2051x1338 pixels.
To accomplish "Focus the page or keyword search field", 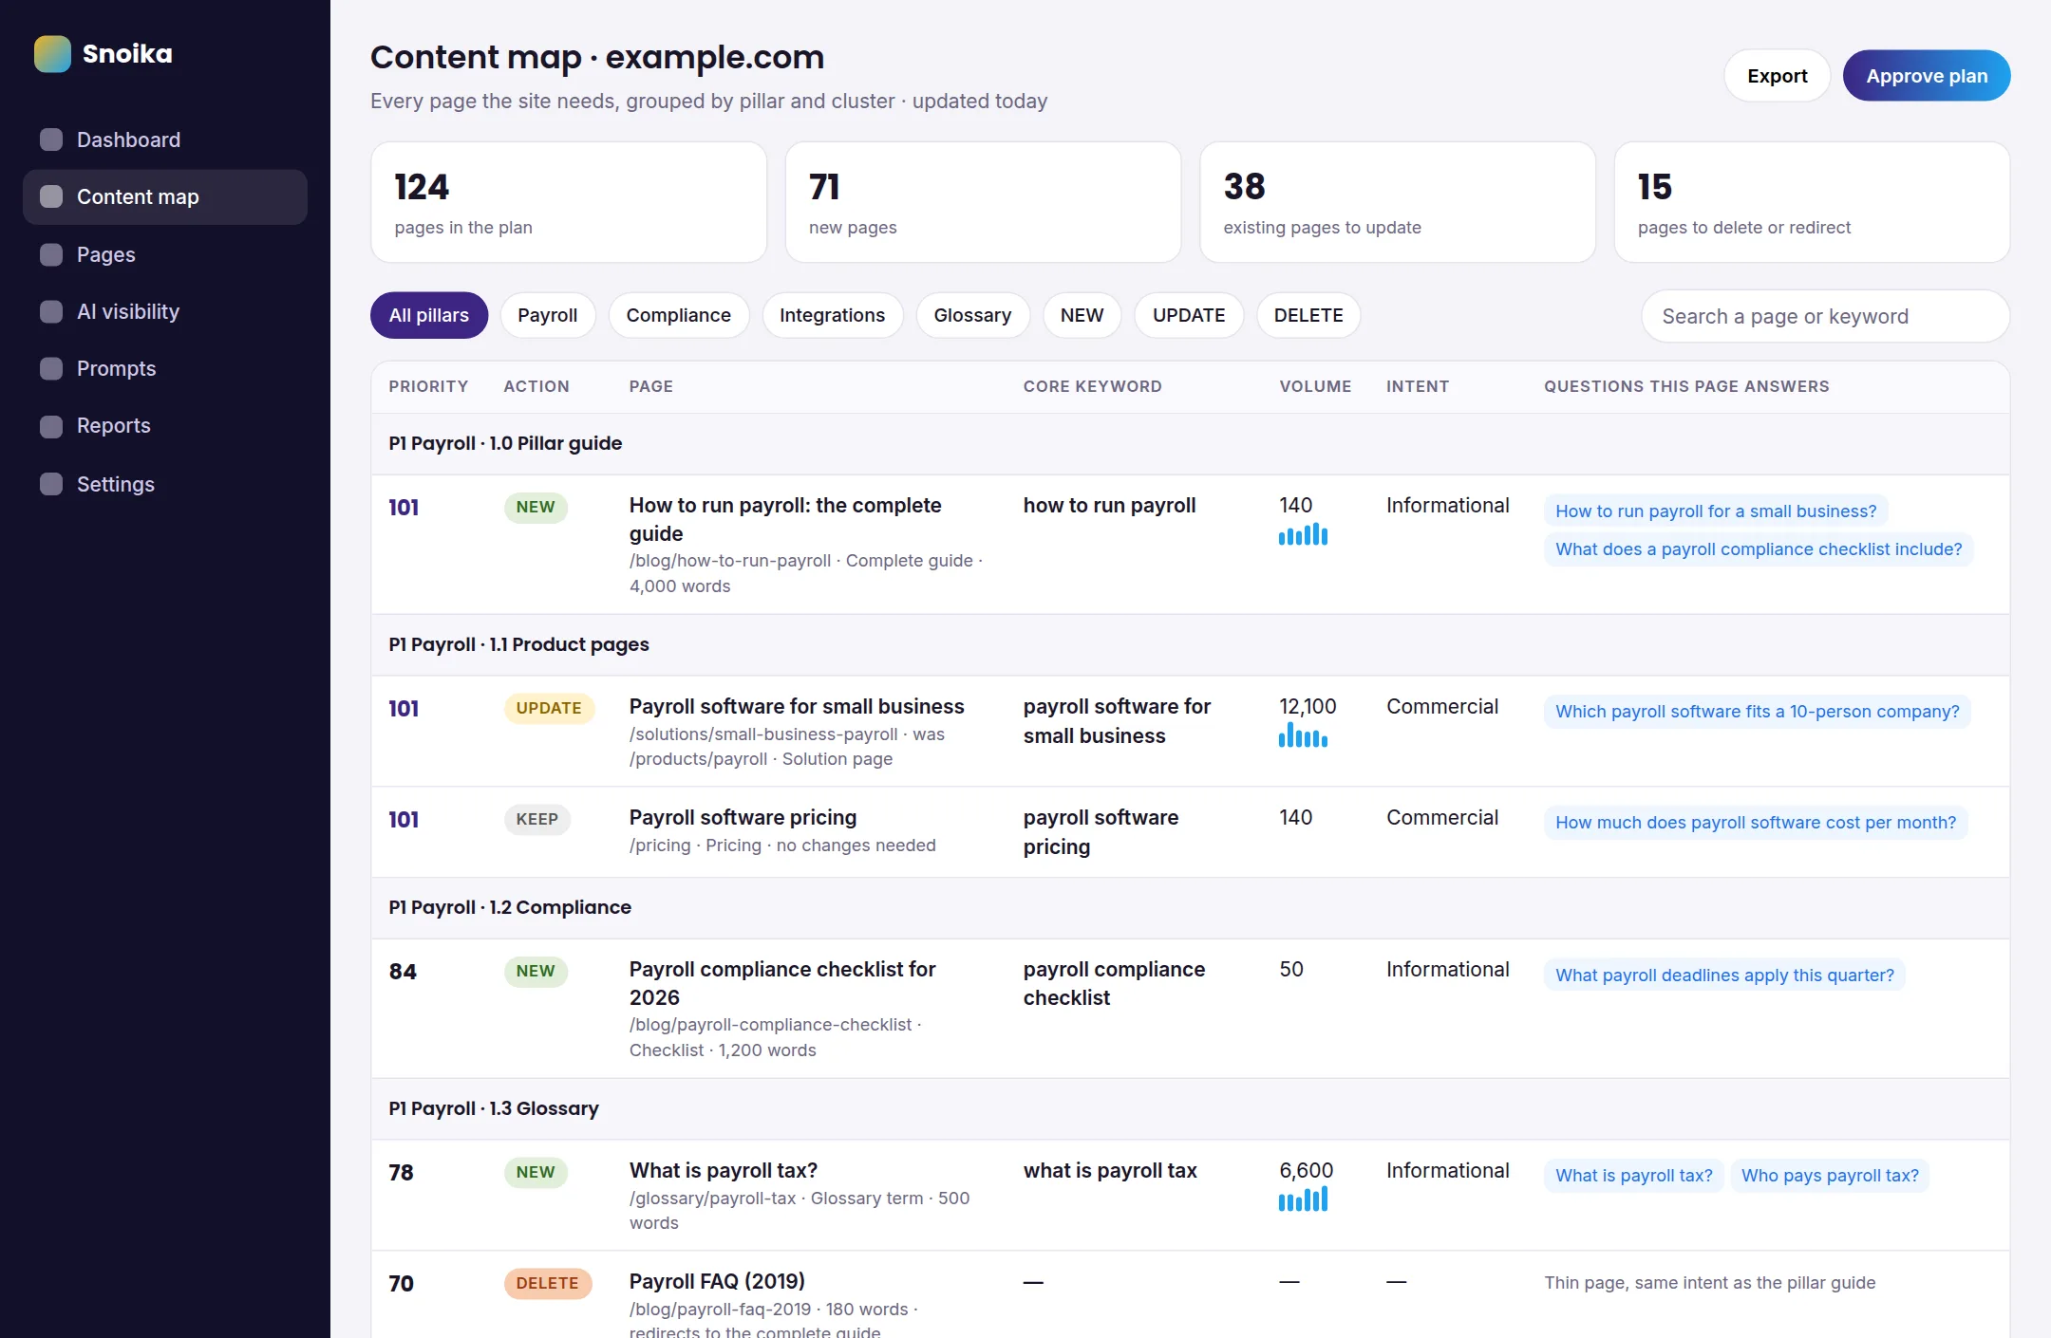I will (1825, 316).
